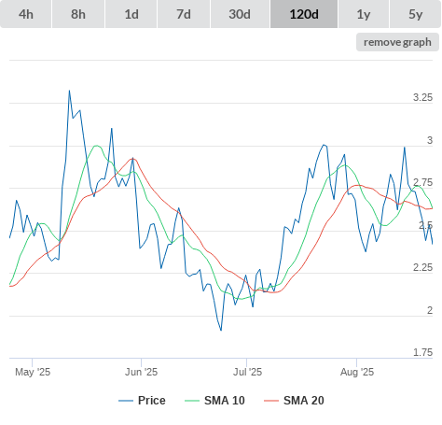Click the Jun '25 axis label
Screen dimensions: 442x425
pos(142,372)
